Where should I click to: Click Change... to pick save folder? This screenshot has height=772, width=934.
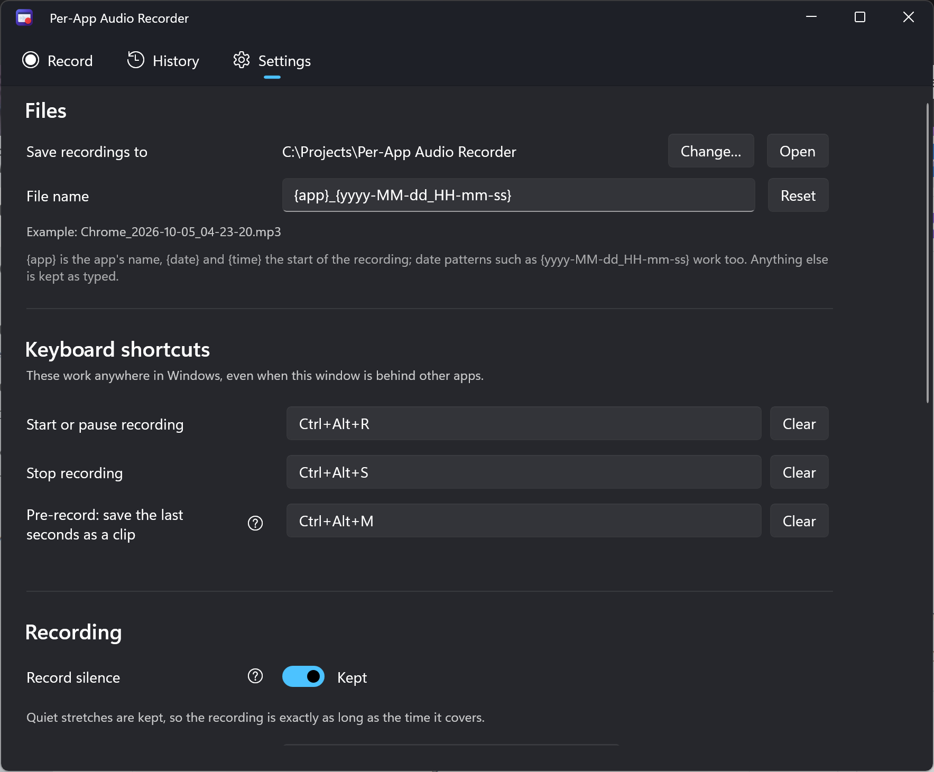point(711,151)
